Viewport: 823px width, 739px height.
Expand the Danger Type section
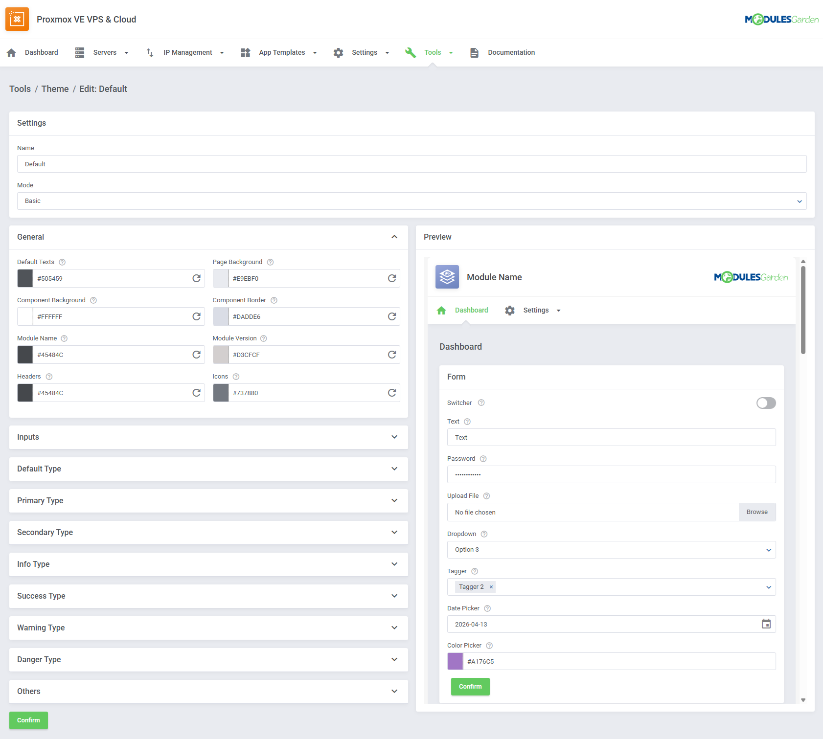394,659
